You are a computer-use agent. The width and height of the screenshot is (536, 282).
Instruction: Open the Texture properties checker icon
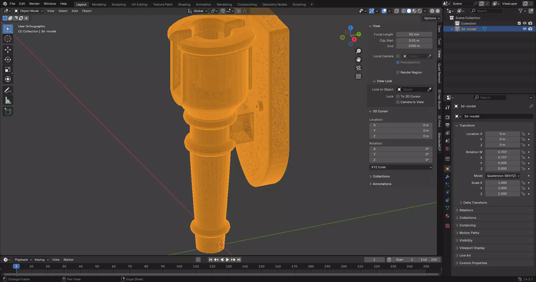pyautogui.click(x=448, y=226)
